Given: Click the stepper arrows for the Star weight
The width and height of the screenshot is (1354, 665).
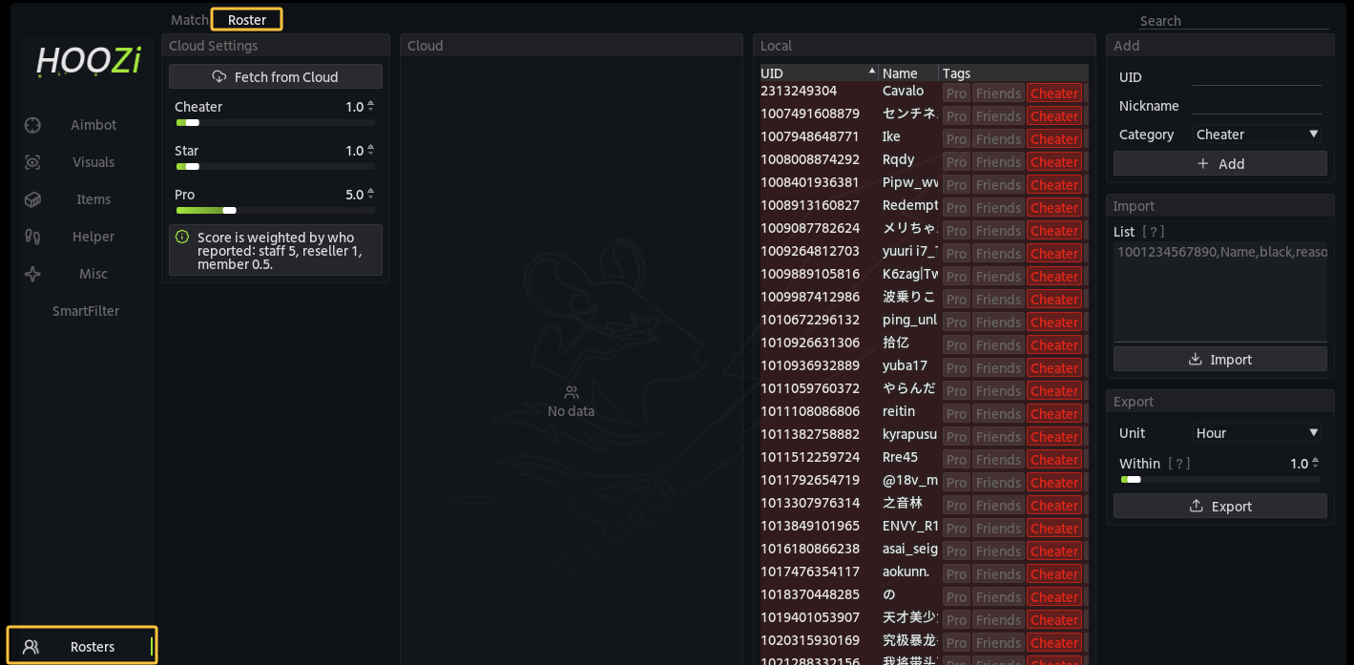Looking at the screenshot, I should pos(371,150).
